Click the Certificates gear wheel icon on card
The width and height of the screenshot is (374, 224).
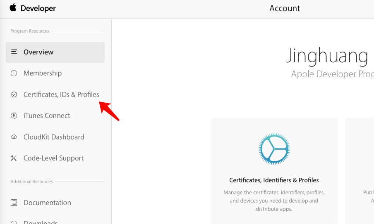(x=274, y=149)
